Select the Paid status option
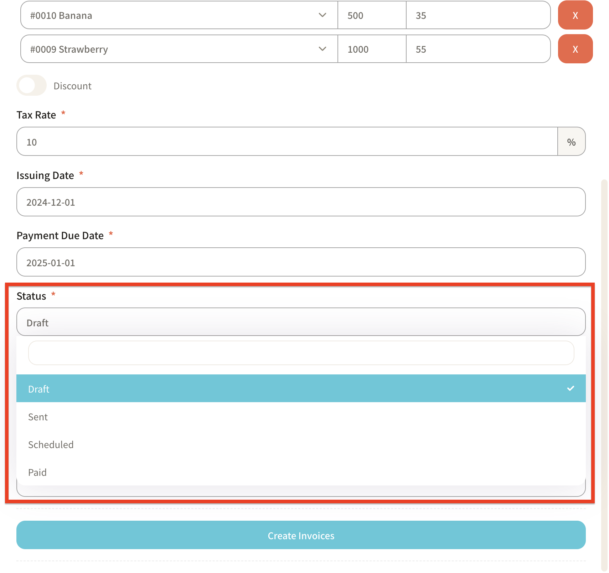This screenshot has width=609, height=573. 301,472
